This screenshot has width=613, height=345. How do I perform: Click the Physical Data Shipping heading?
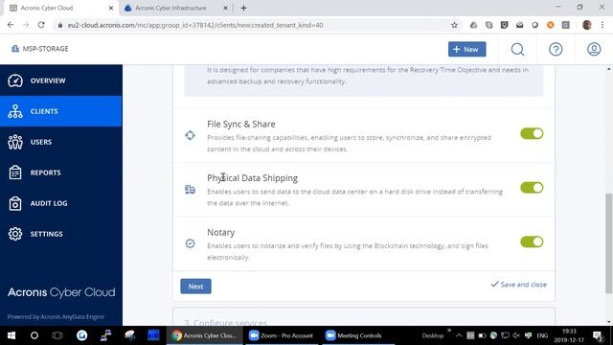[x=253, y=178]
